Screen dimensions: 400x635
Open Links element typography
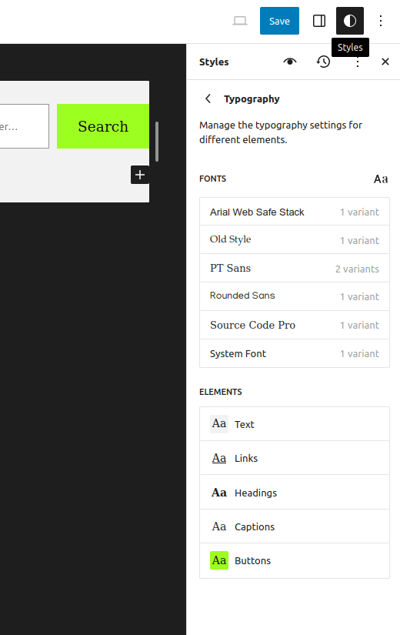point(295,458)
